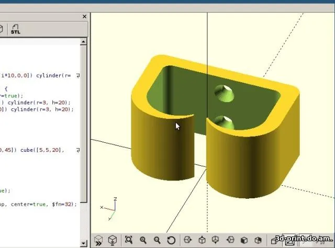Render the model using the Render icon
The width and height of the screenshot is (335, 248).
[x=113, y=240]
